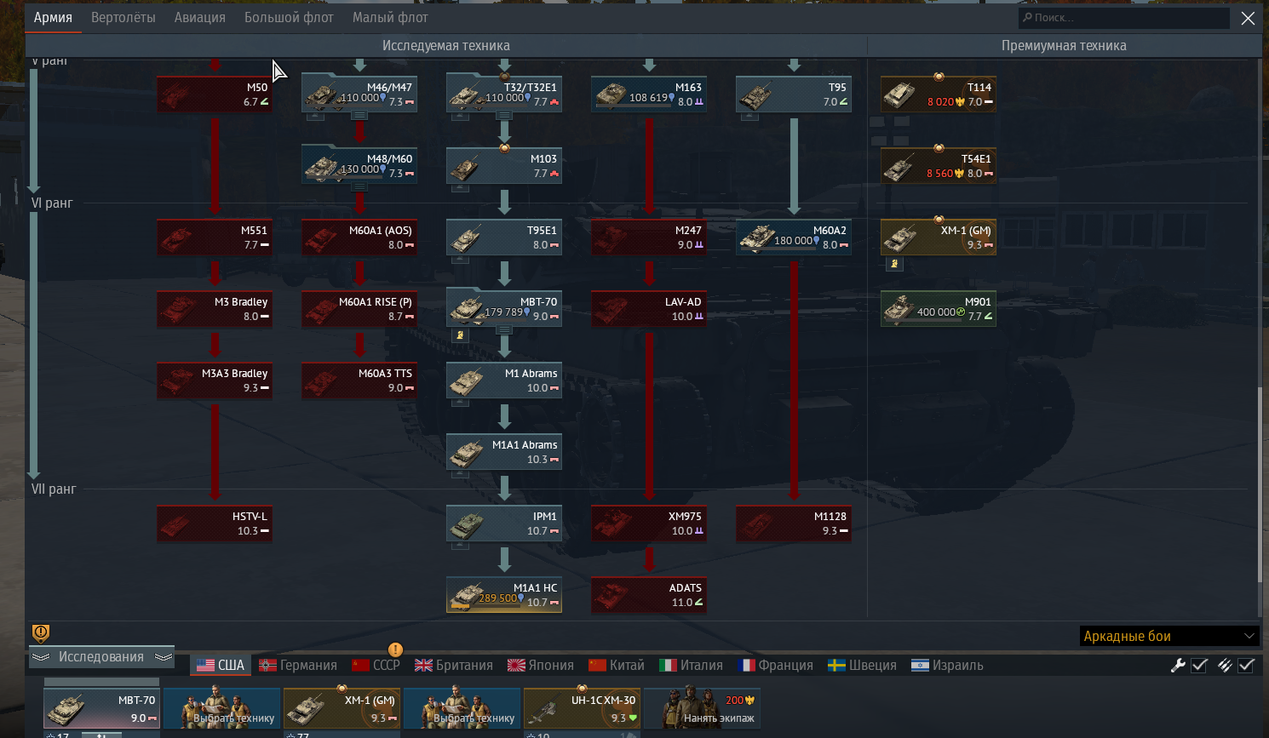Select the locked ADATS vehicle

click(649, 594)
